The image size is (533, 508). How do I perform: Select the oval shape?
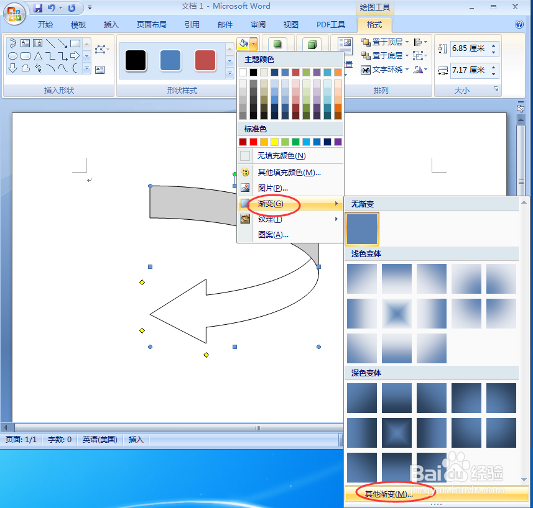pos(12,56)
